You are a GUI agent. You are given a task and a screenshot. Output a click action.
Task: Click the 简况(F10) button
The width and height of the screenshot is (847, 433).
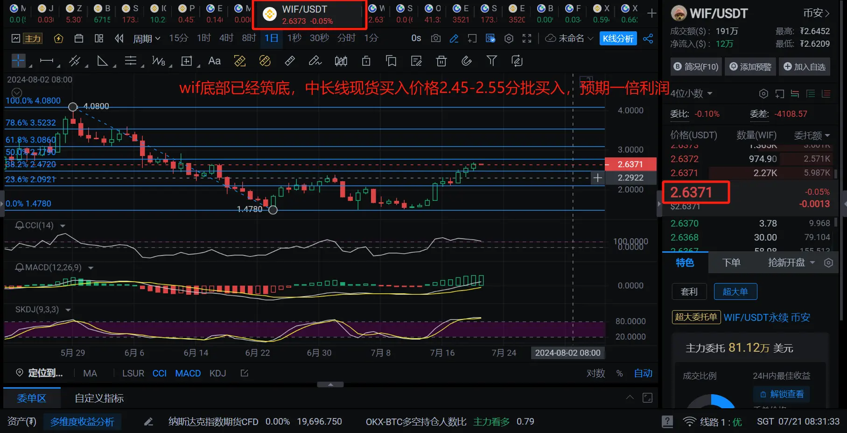[696, 67]
